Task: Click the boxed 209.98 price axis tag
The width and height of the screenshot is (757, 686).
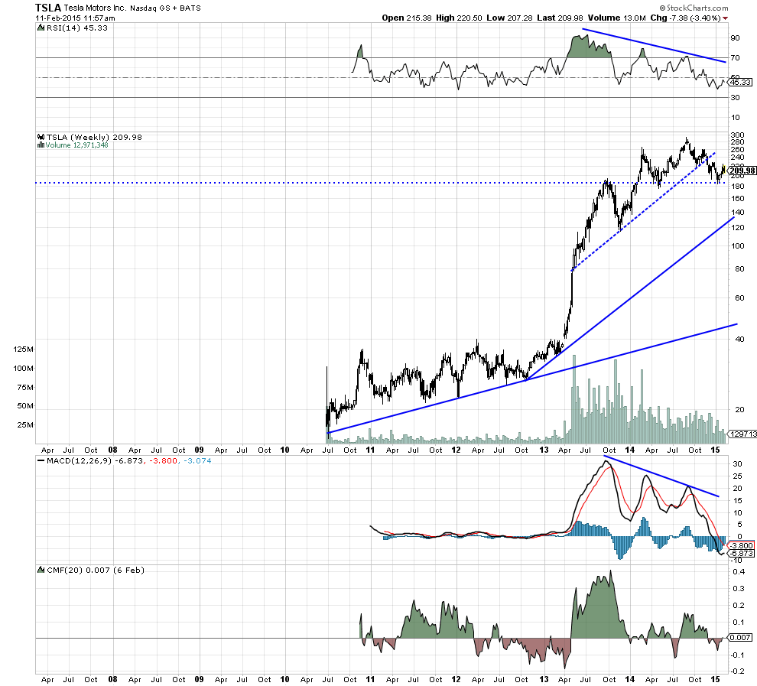Action: coord(742,171)
